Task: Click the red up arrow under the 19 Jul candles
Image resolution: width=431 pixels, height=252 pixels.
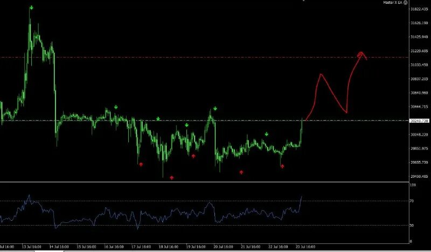Action: click(x=193, y=156)
